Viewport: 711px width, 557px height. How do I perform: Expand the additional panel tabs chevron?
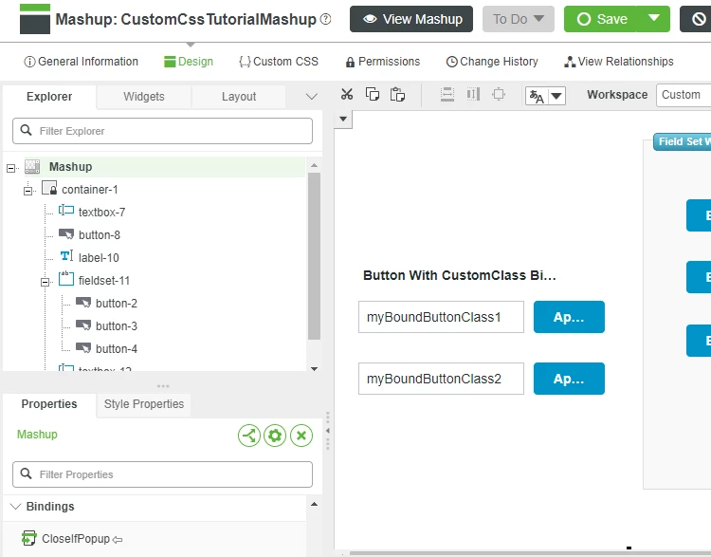click(311, 97)
